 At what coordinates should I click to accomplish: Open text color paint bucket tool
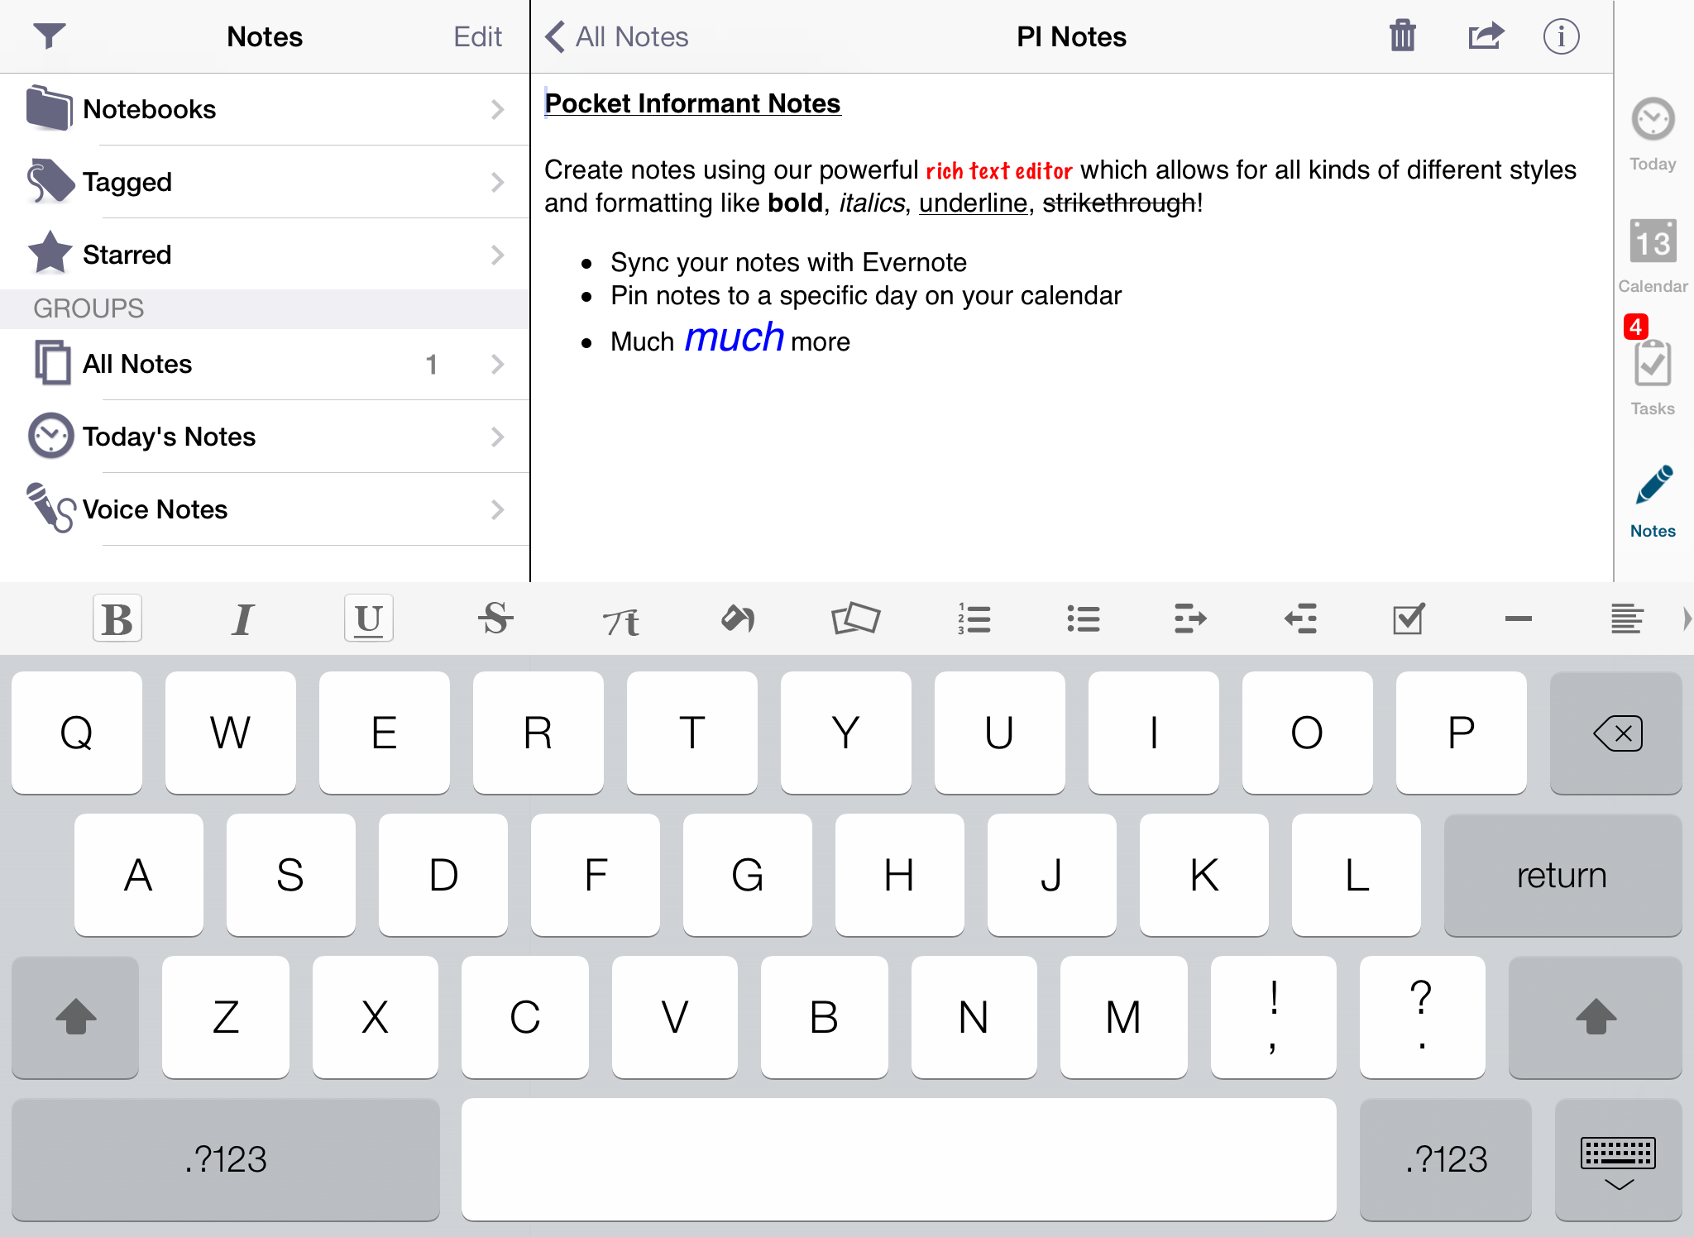click(738, 618)
